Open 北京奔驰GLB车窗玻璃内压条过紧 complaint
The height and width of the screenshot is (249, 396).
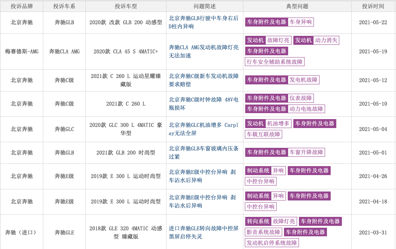203,153
